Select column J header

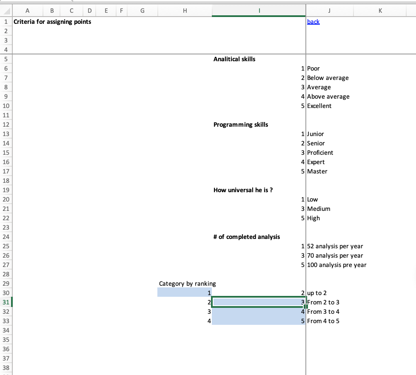click(329, 11)
